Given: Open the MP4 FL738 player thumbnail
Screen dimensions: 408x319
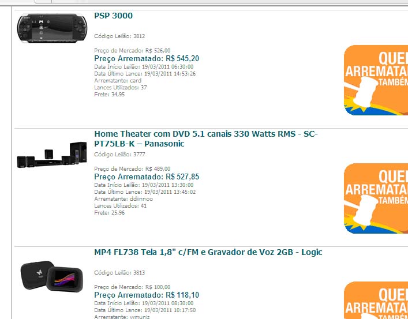Looking at the screenshot, I should pos(52,276).
